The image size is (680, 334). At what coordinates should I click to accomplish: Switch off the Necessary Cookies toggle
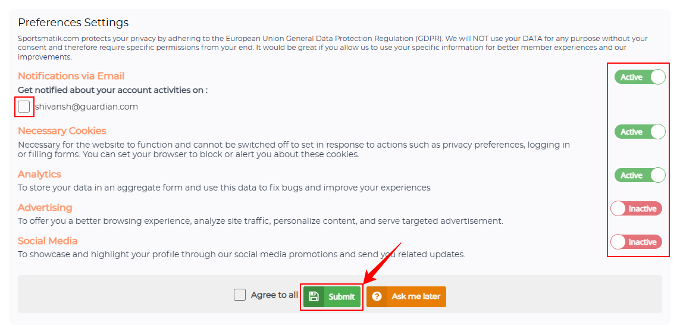click(x=640, y=132)
